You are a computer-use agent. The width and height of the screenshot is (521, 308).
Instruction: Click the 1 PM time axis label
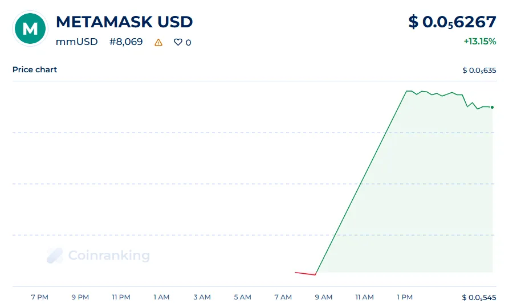(x=405, y=297)
